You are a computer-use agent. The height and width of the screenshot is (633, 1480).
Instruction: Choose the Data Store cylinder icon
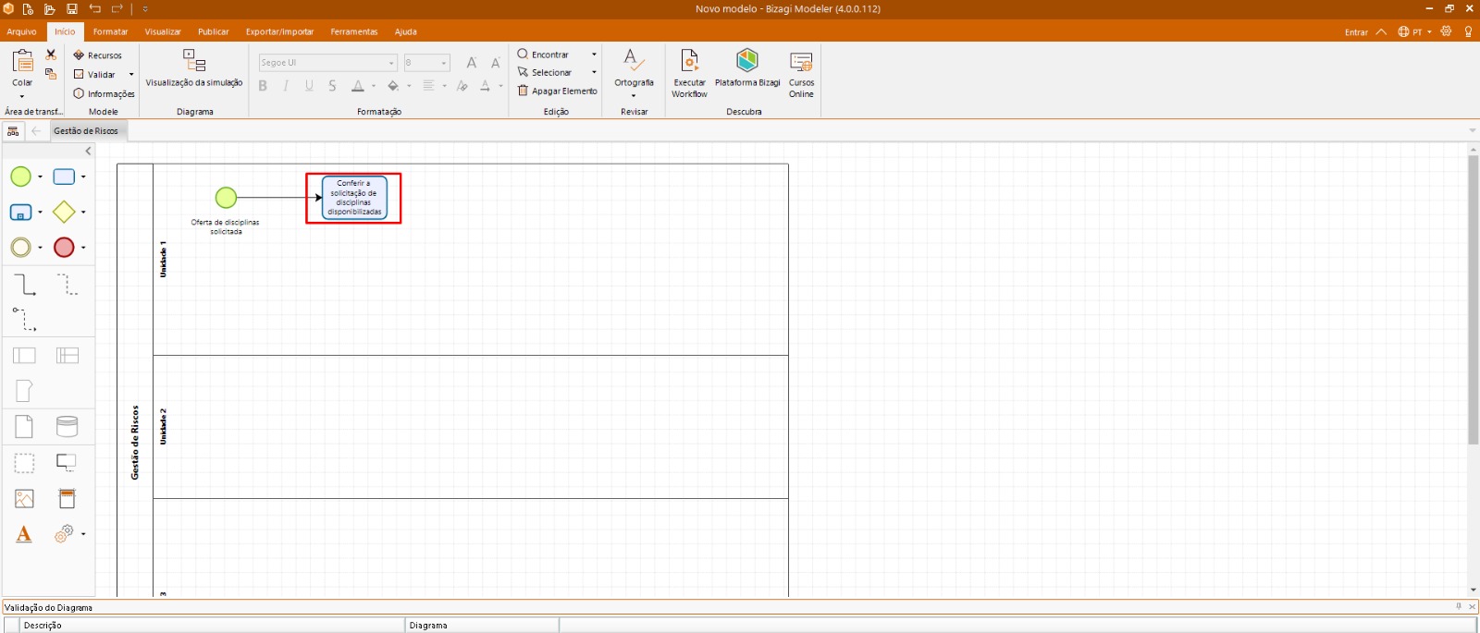pos(68,426)
